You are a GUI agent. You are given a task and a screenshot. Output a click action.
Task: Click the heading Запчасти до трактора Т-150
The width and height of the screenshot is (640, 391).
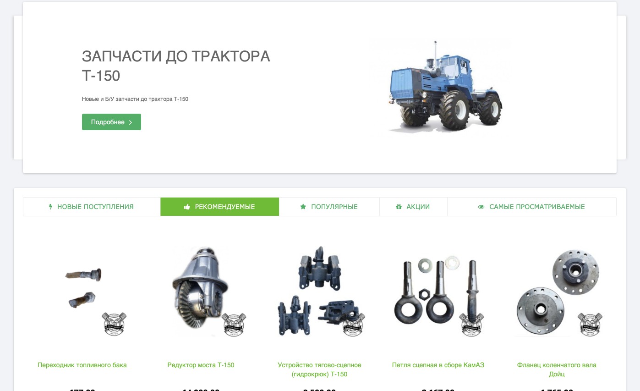176,66
